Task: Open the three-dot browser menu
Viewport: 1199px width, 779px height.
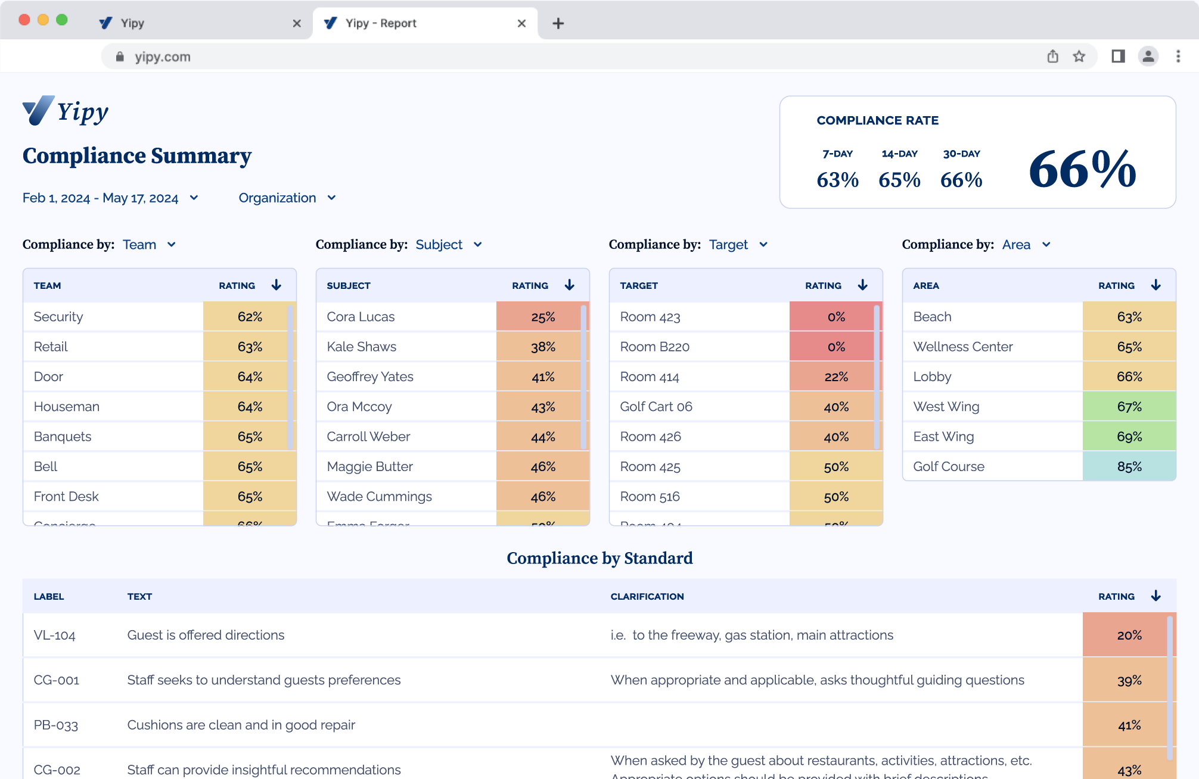Action: pos(1178,57)
